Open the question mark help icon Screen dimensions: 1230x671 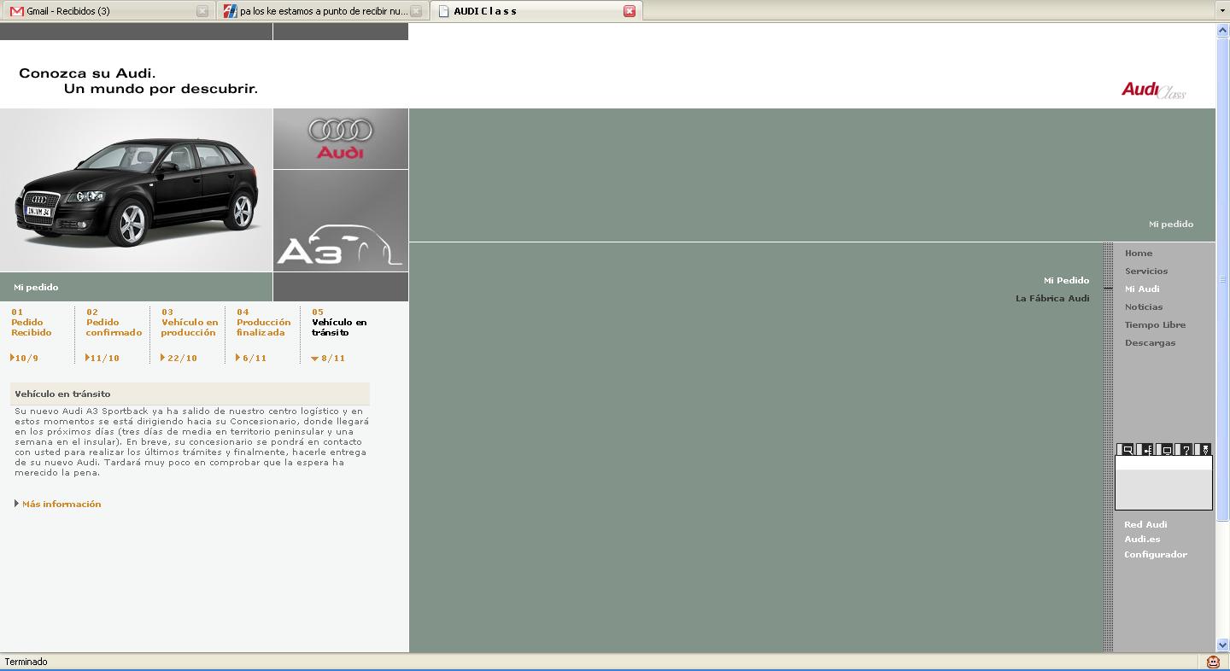pyautogui.click(x=1186, y=450)
